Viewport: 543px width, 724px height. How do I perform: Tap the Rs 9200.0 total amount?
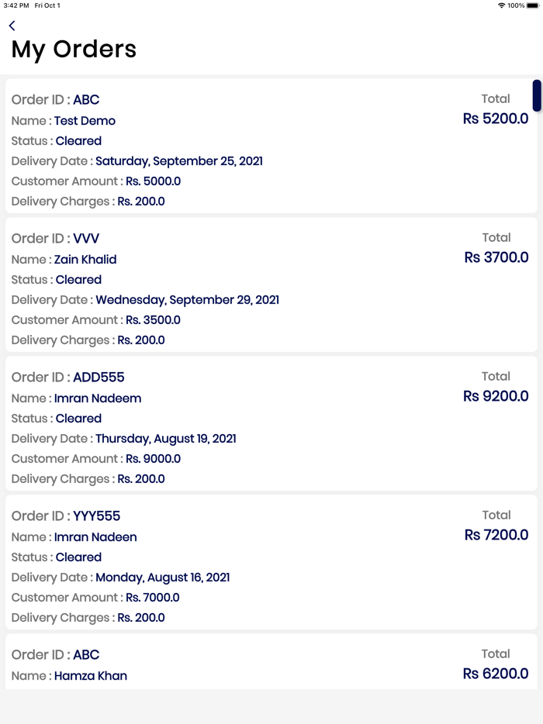pyautogui.click(x=496, y=396)
